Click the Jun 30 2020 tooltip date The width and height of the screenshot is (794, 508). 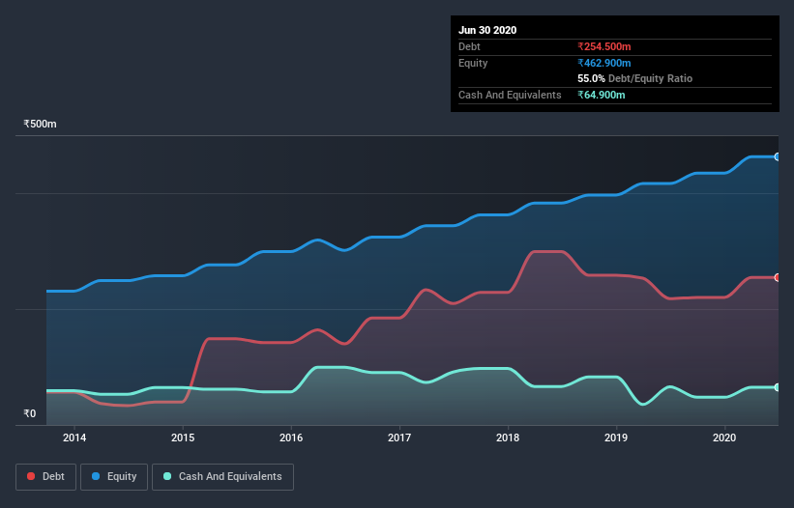coord(487,30)
